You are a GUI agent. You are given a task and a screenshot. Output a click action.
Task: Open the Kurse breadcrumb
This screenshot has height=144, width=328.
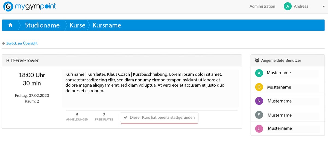pos(77,25)
